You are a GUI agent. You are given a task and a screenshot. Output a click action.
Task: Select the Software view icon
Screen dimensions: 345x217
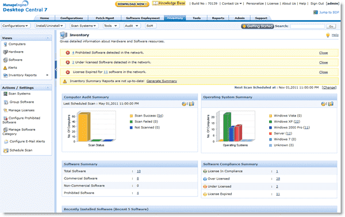click(x=5, y=60)
